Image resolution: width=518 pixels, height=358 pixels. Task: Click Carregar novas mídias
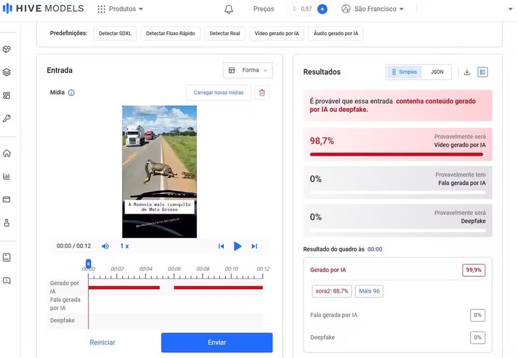point(218,93)
